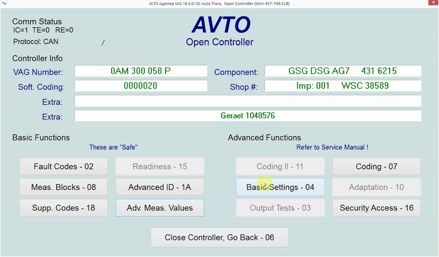Image resolution: width=439 pixels, height=257 pixels.
Task: Click the Coding II - 11 button
Action: [280, 166]
